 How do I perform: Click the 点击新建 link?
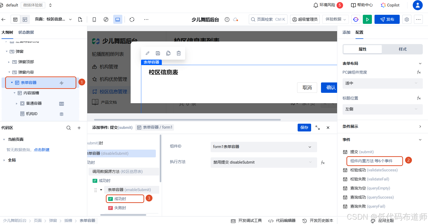[42, 150]
